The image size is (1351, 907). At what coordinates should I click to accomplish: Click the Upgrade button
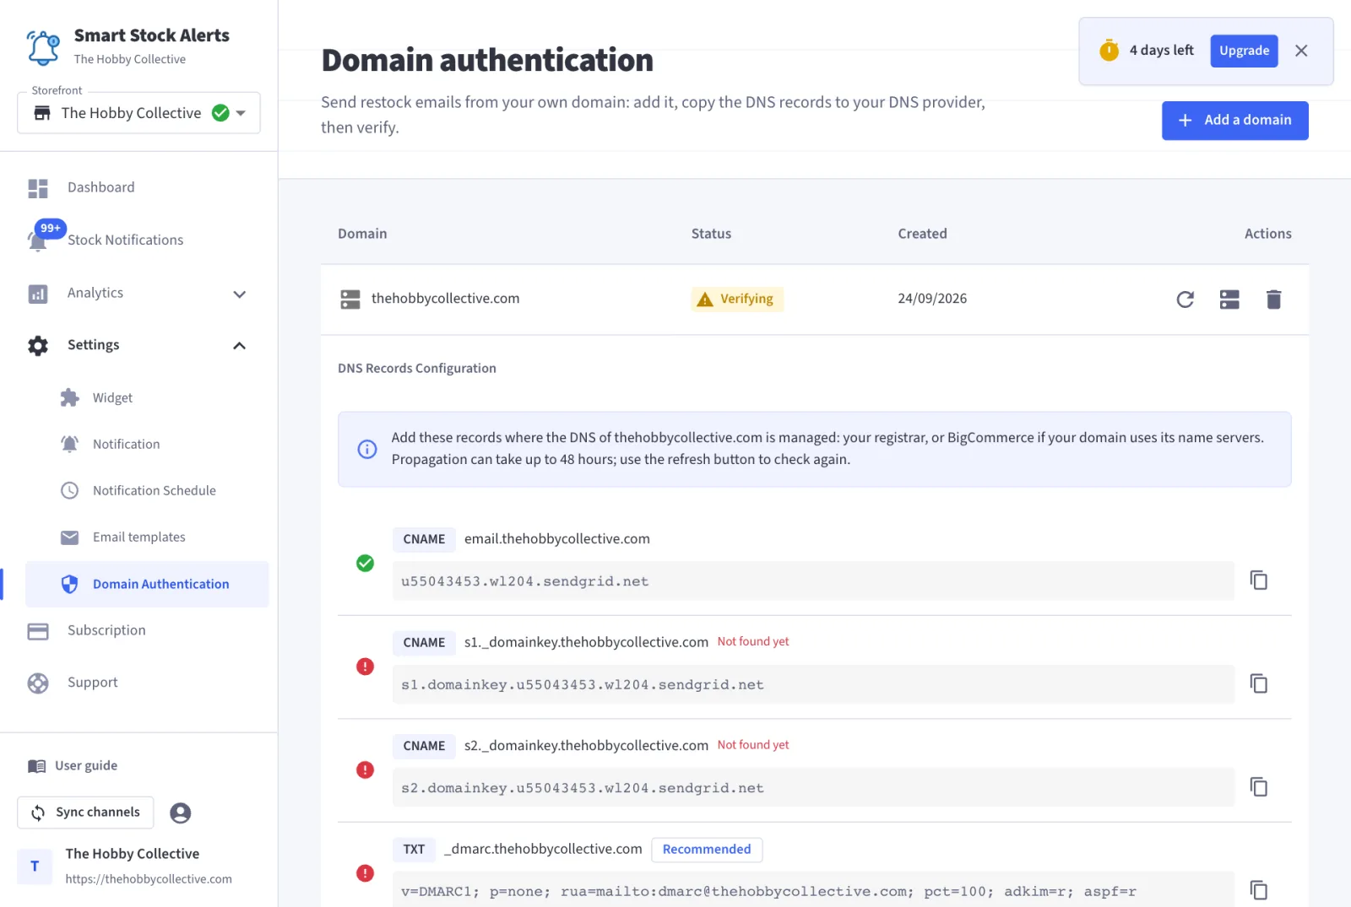[1244, 51]
